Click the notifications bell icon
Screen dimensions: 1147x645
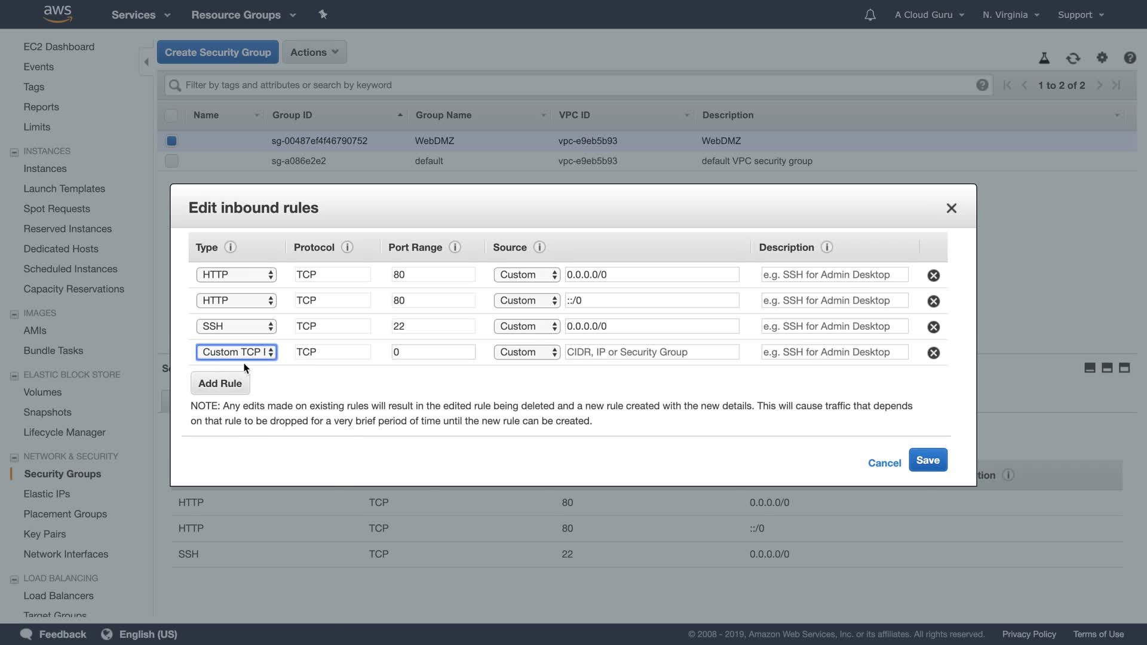click(x=870, y=15)
